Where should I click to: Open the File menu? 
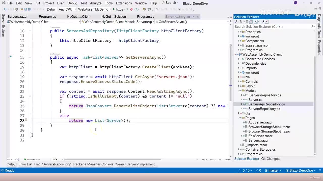click(10, 3)
